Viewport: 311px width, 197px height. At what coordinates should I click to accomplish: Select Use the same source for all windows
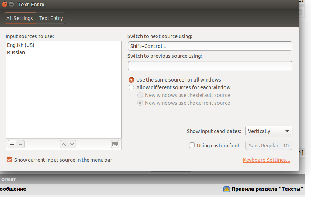tap(131, 80)
